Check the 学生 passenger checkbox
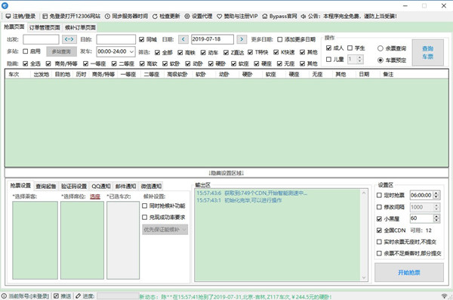The width and height of the screenshot is (453, 300). coord(350,48)
